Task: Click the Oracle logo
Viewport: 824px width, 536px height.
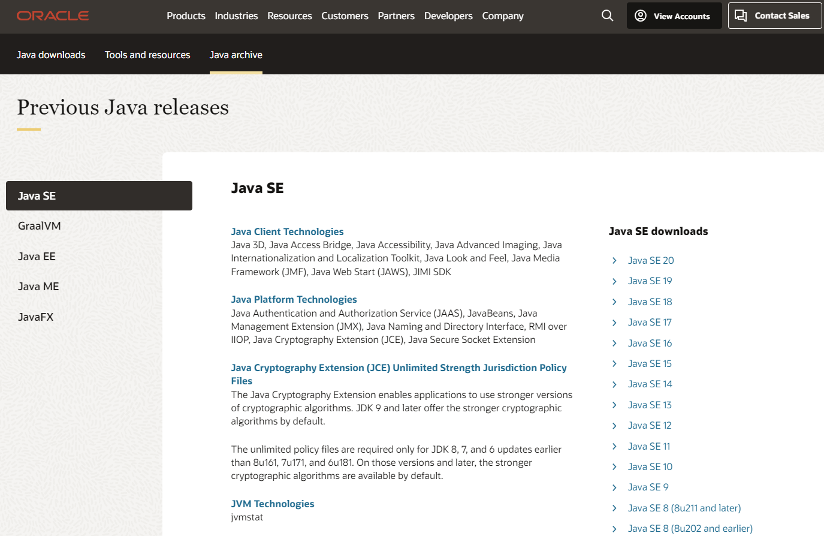Action: (53, 16)
